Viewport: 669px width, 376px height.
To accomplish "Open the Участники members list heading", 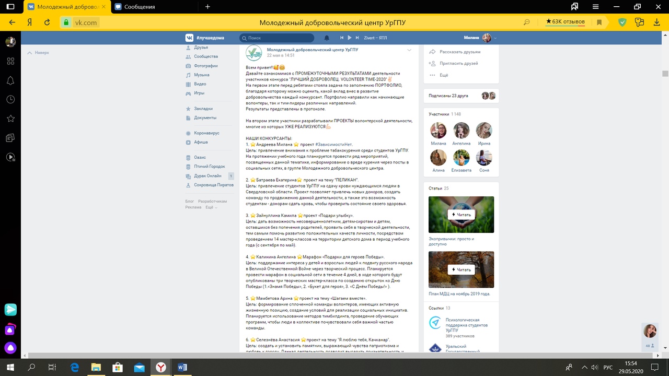I will 439,114.
